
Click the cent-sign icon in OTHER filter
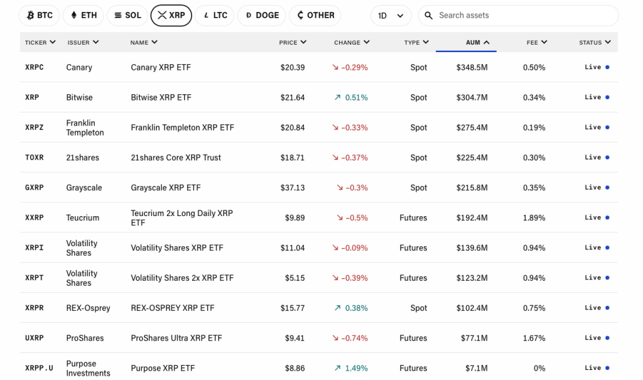(300, 15)
